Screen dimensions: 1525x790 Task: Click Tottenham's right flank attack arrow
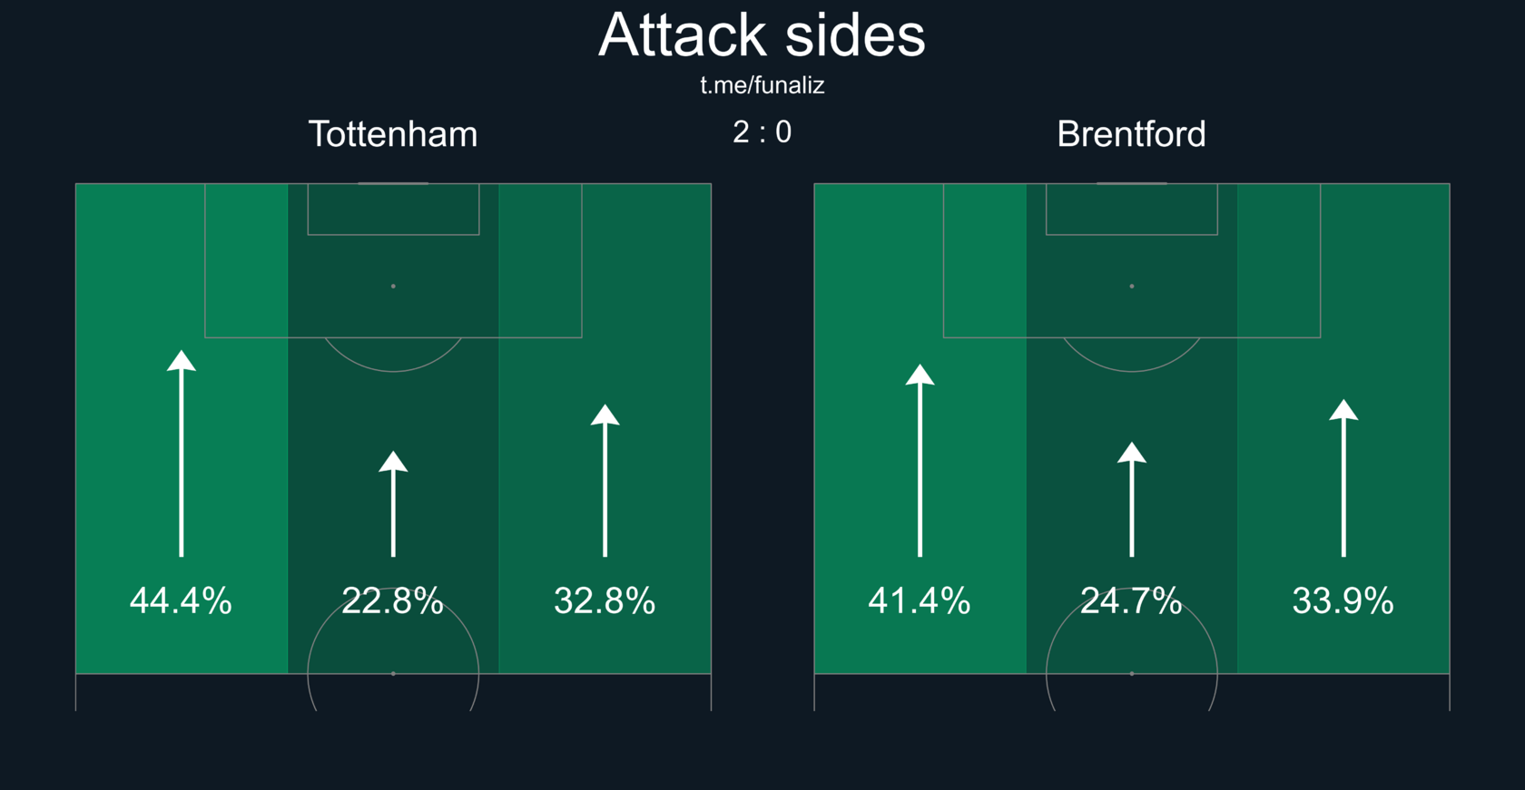(x=605, y=481)
